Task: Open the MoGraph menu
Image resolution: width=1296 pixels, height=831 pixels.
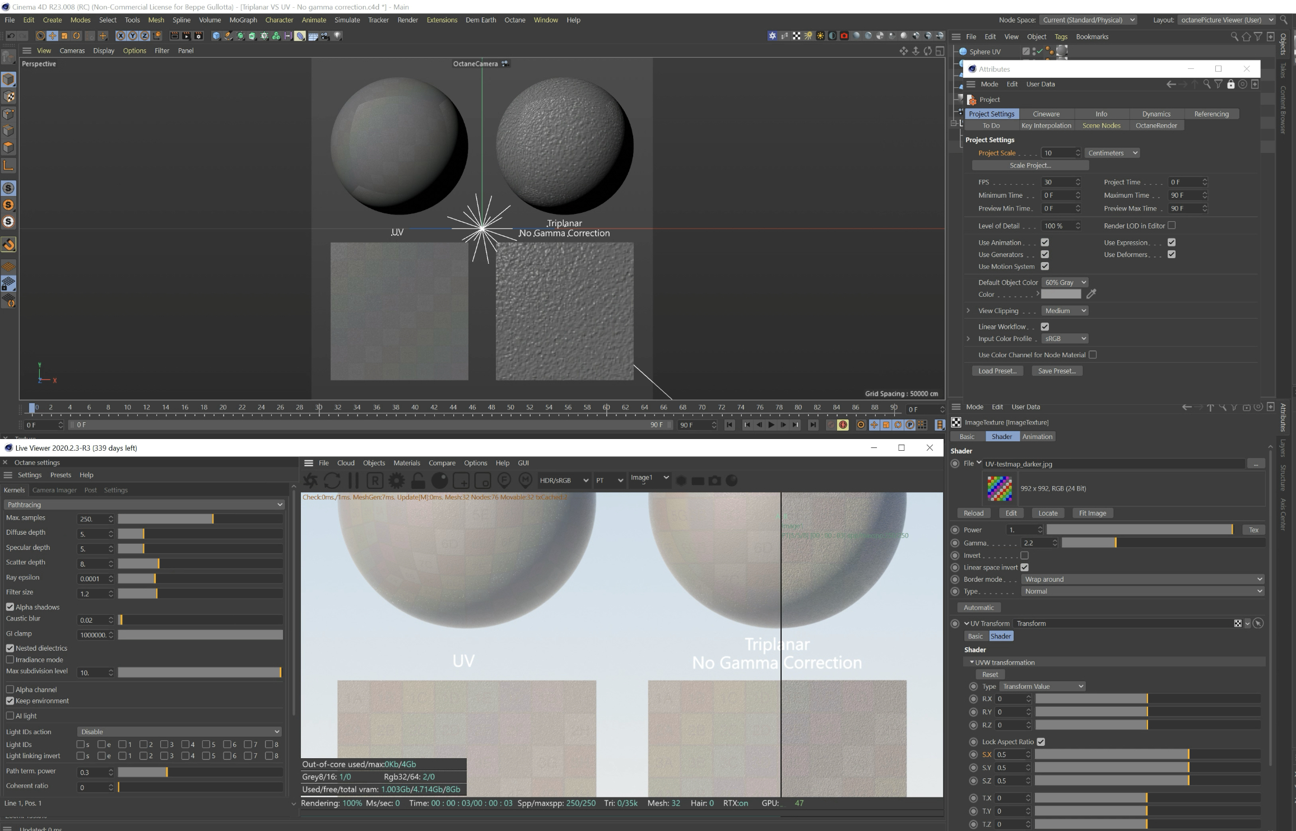Action: click(x=243, y=20)
